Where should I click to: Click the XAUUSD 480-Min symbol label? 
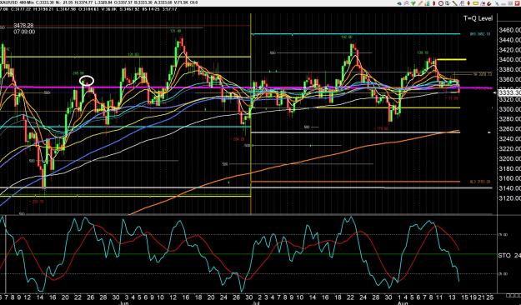point(16,2)
